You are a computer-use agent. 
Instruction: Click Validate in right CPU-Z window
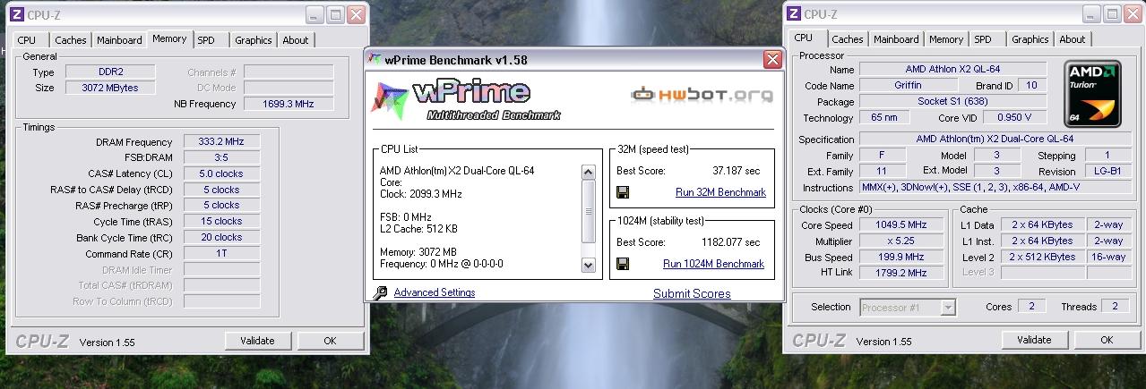[1035, 340]
